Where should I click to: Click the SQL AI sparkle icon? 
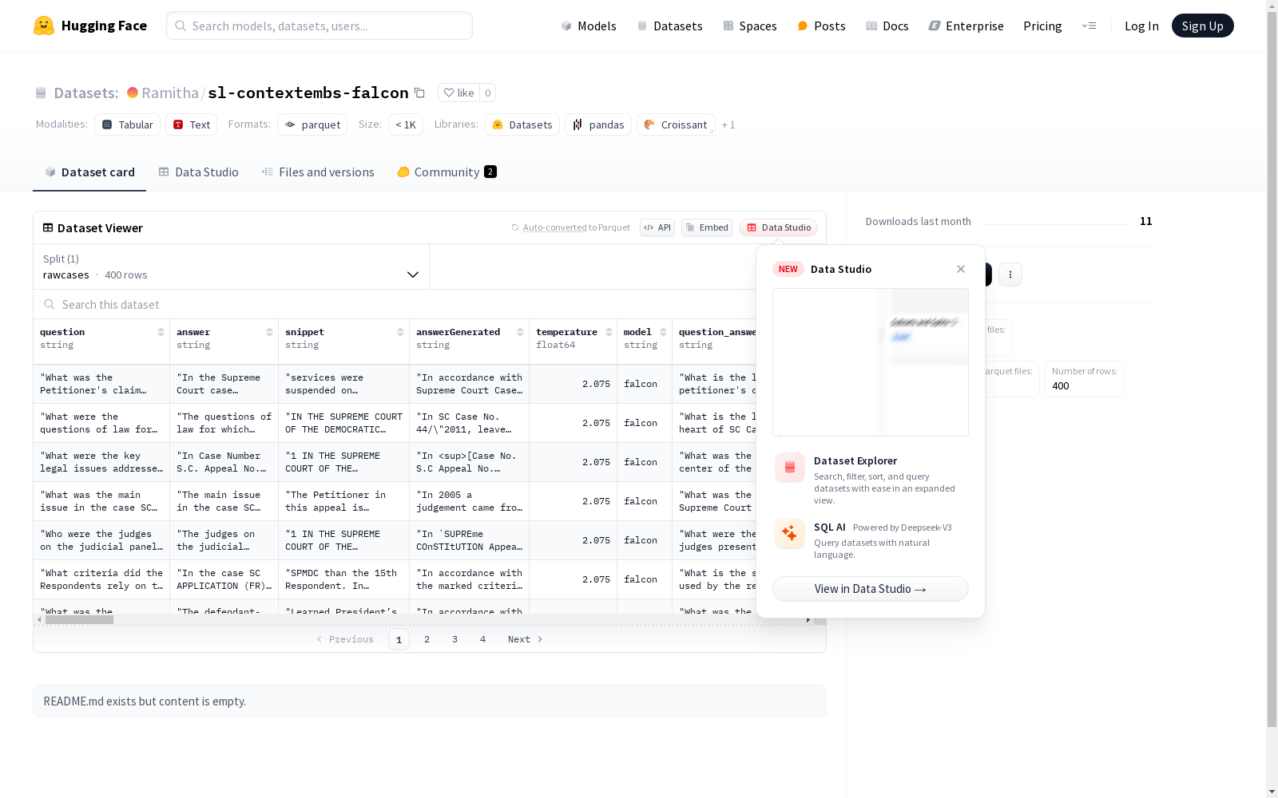pos(790,533)
